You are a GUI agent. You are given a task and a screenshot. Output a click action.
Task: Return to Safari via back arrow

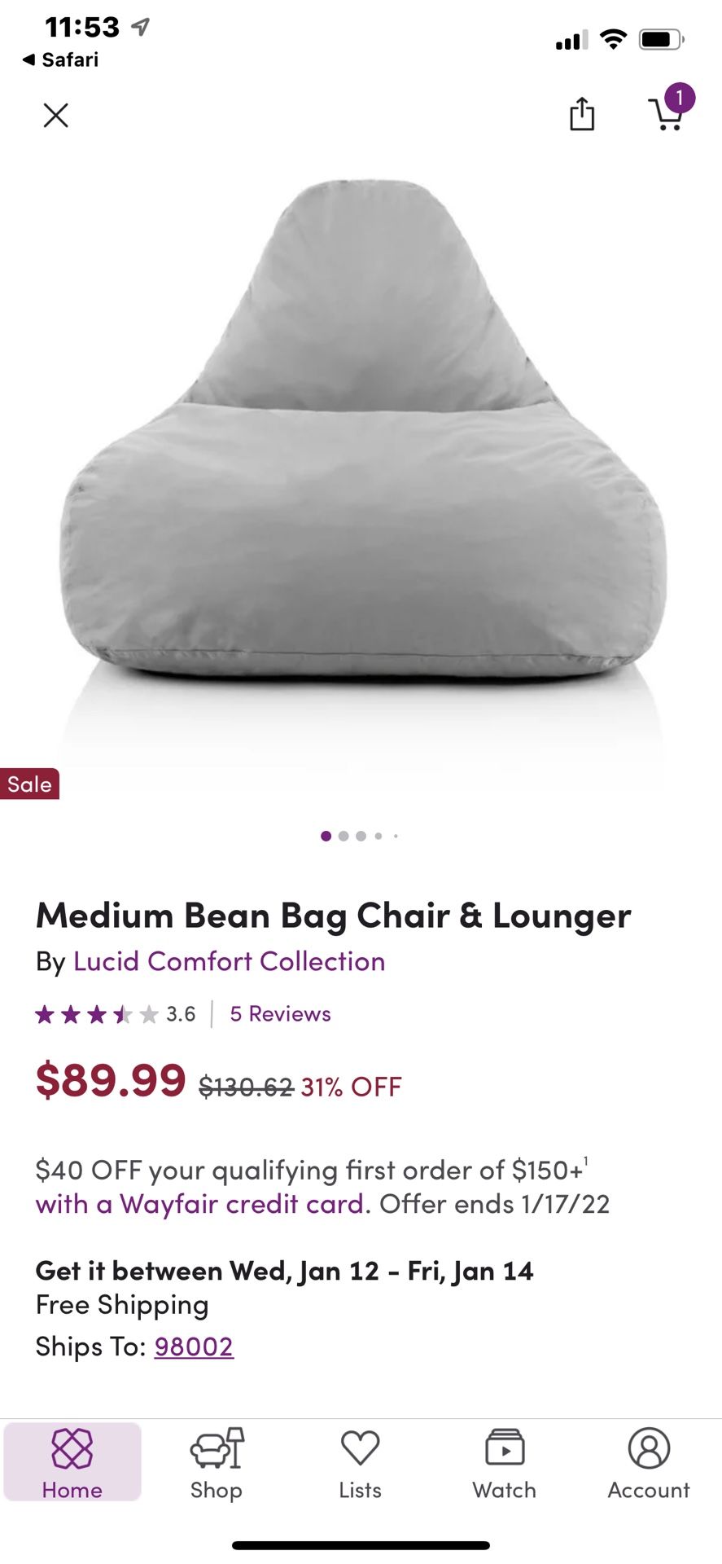(60, 59)
